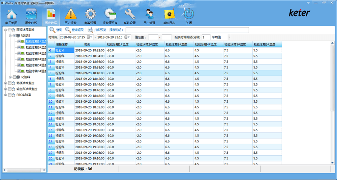Open the 系统设置 wrench icon
Viewport: 337px width, 180px height.
(x=130, y=14)
